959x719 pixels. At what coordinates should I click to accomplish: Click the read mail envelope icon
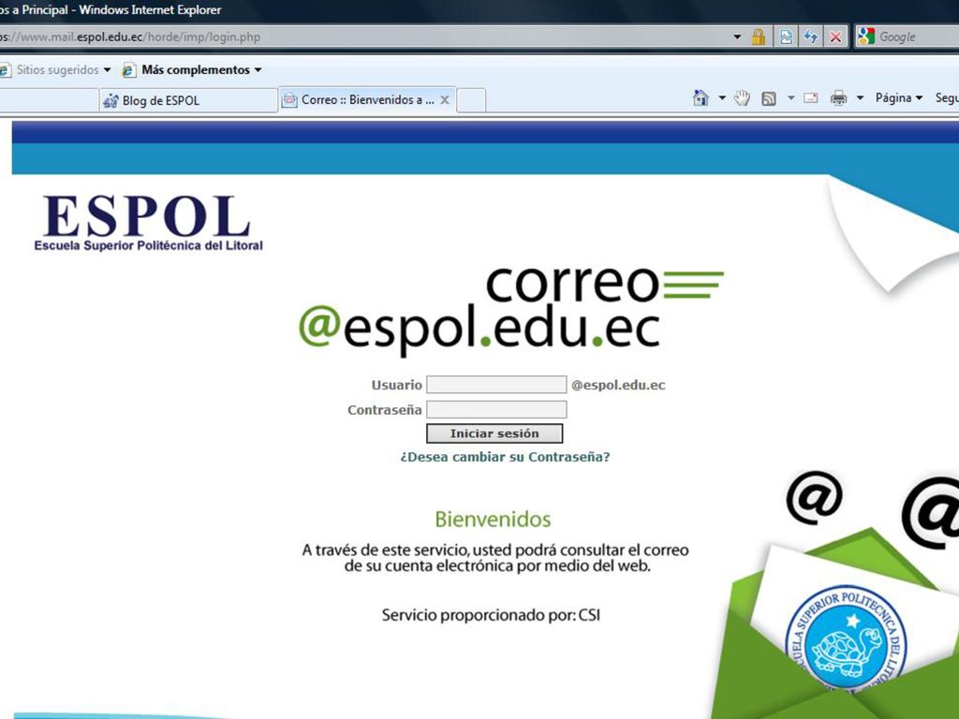coord(810,97)
